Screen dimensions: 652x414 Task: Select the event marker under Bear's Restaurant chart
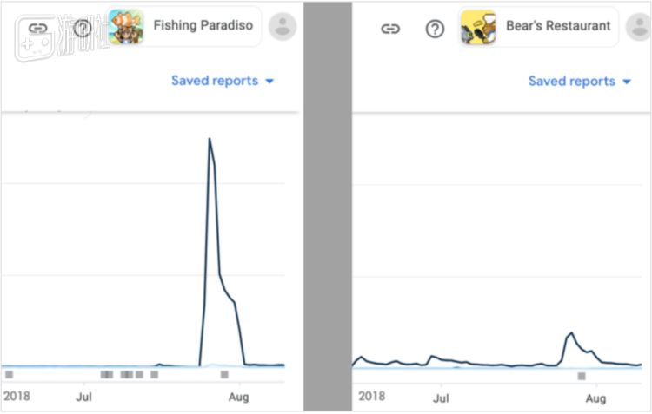[x=581, y=376]
